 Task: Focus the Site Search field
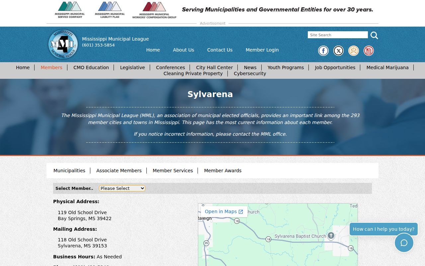coord(338,35)
